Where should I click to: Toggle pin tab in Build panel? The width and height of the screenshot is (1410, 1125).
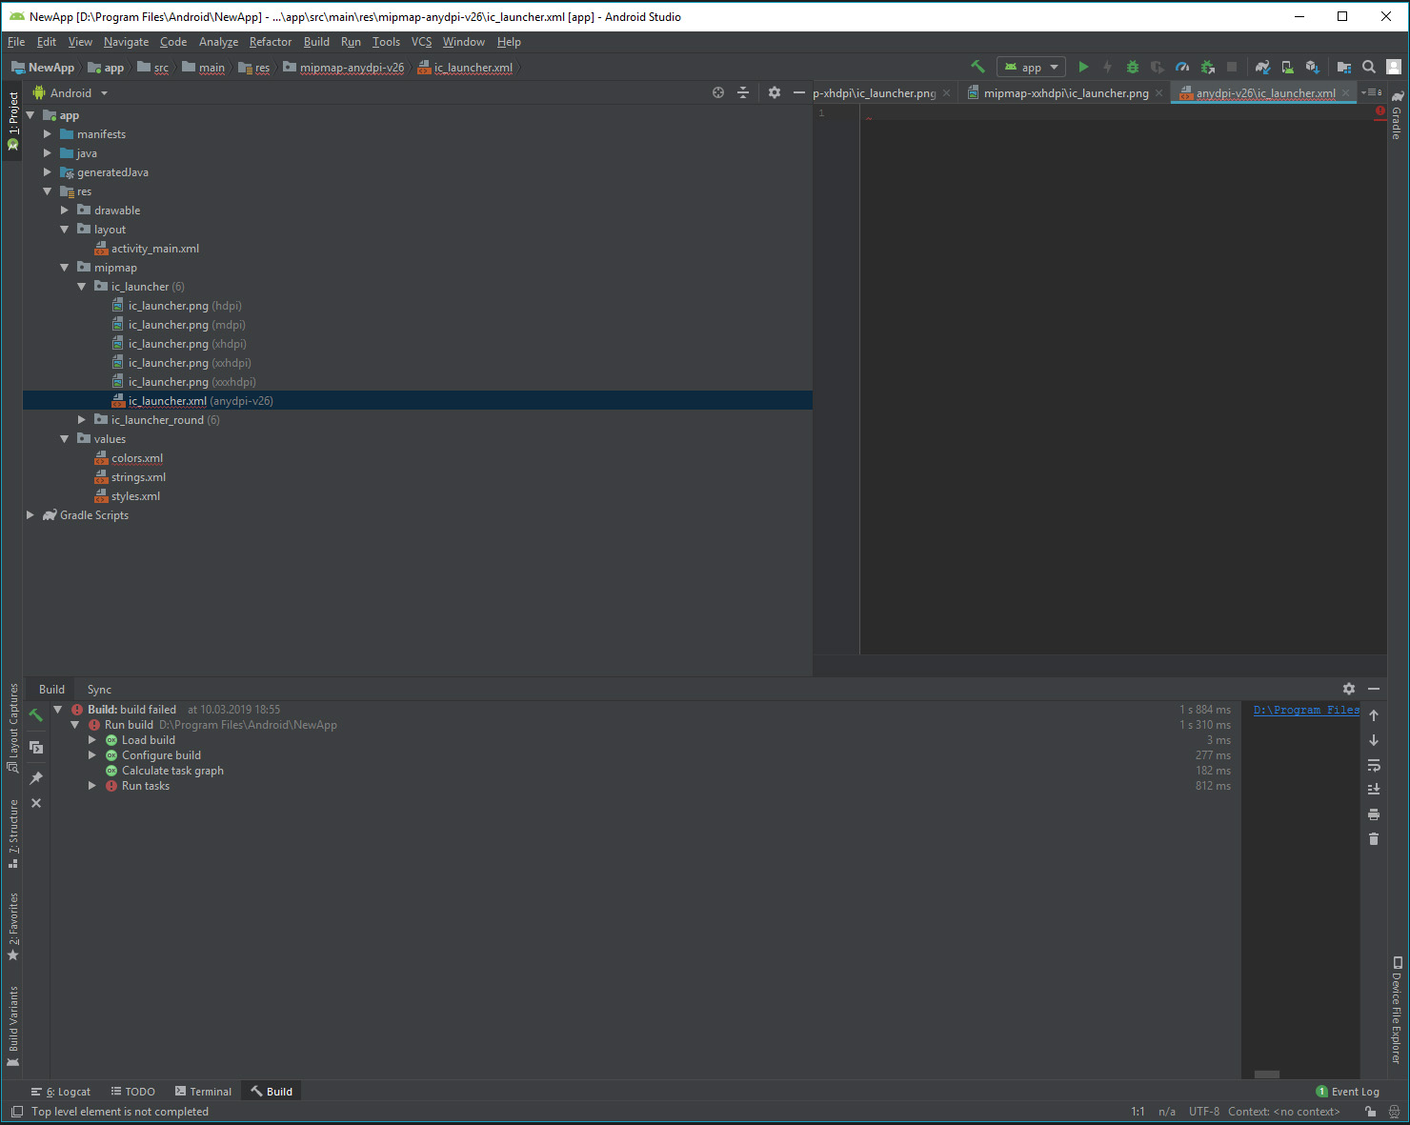36,778
